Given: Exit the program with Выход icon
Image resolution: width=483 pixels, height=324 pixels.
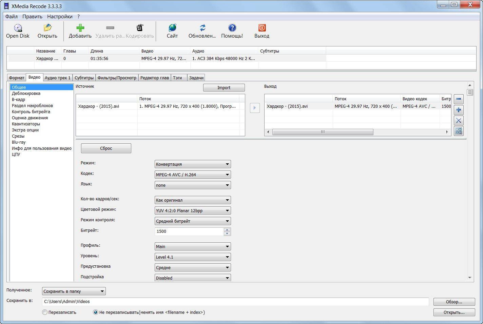Looking at the screenshot, I should tap(262, 28).
